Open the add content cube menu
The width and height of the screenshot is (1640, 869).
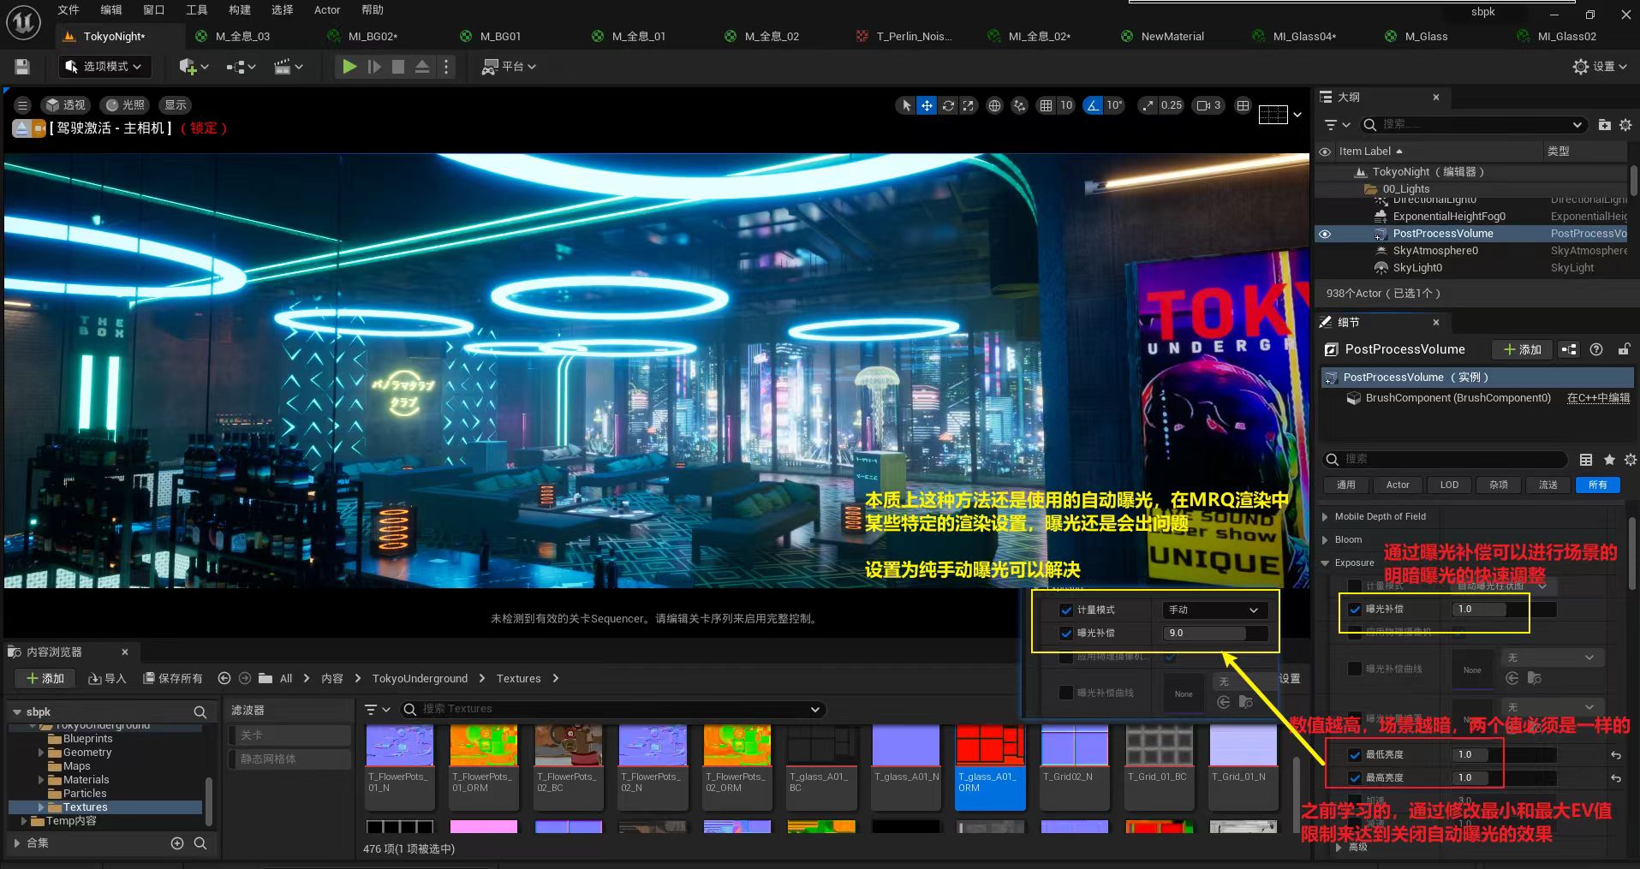(194, 67)
